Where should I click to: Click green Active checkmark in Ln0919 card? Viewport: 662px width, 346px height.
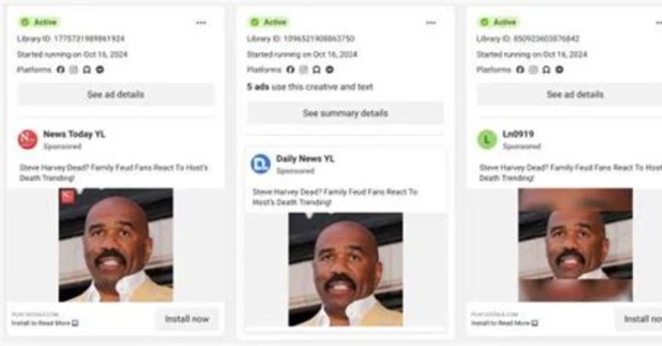pos(484,22)
